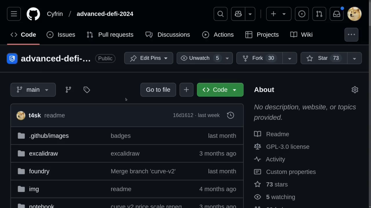Switch to the Actions tab

[x=218, y=35]
